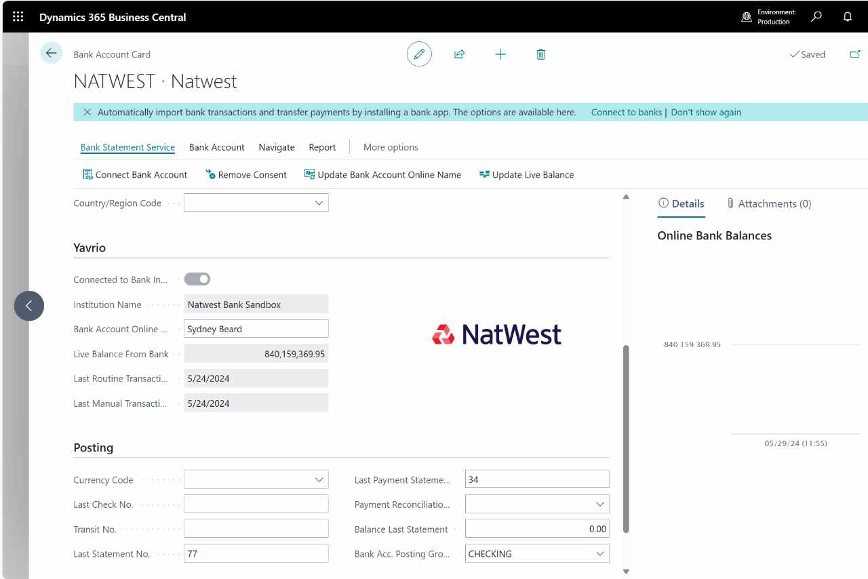
Task: Delete the record with trash icon
Action: (x=540, y=54)
